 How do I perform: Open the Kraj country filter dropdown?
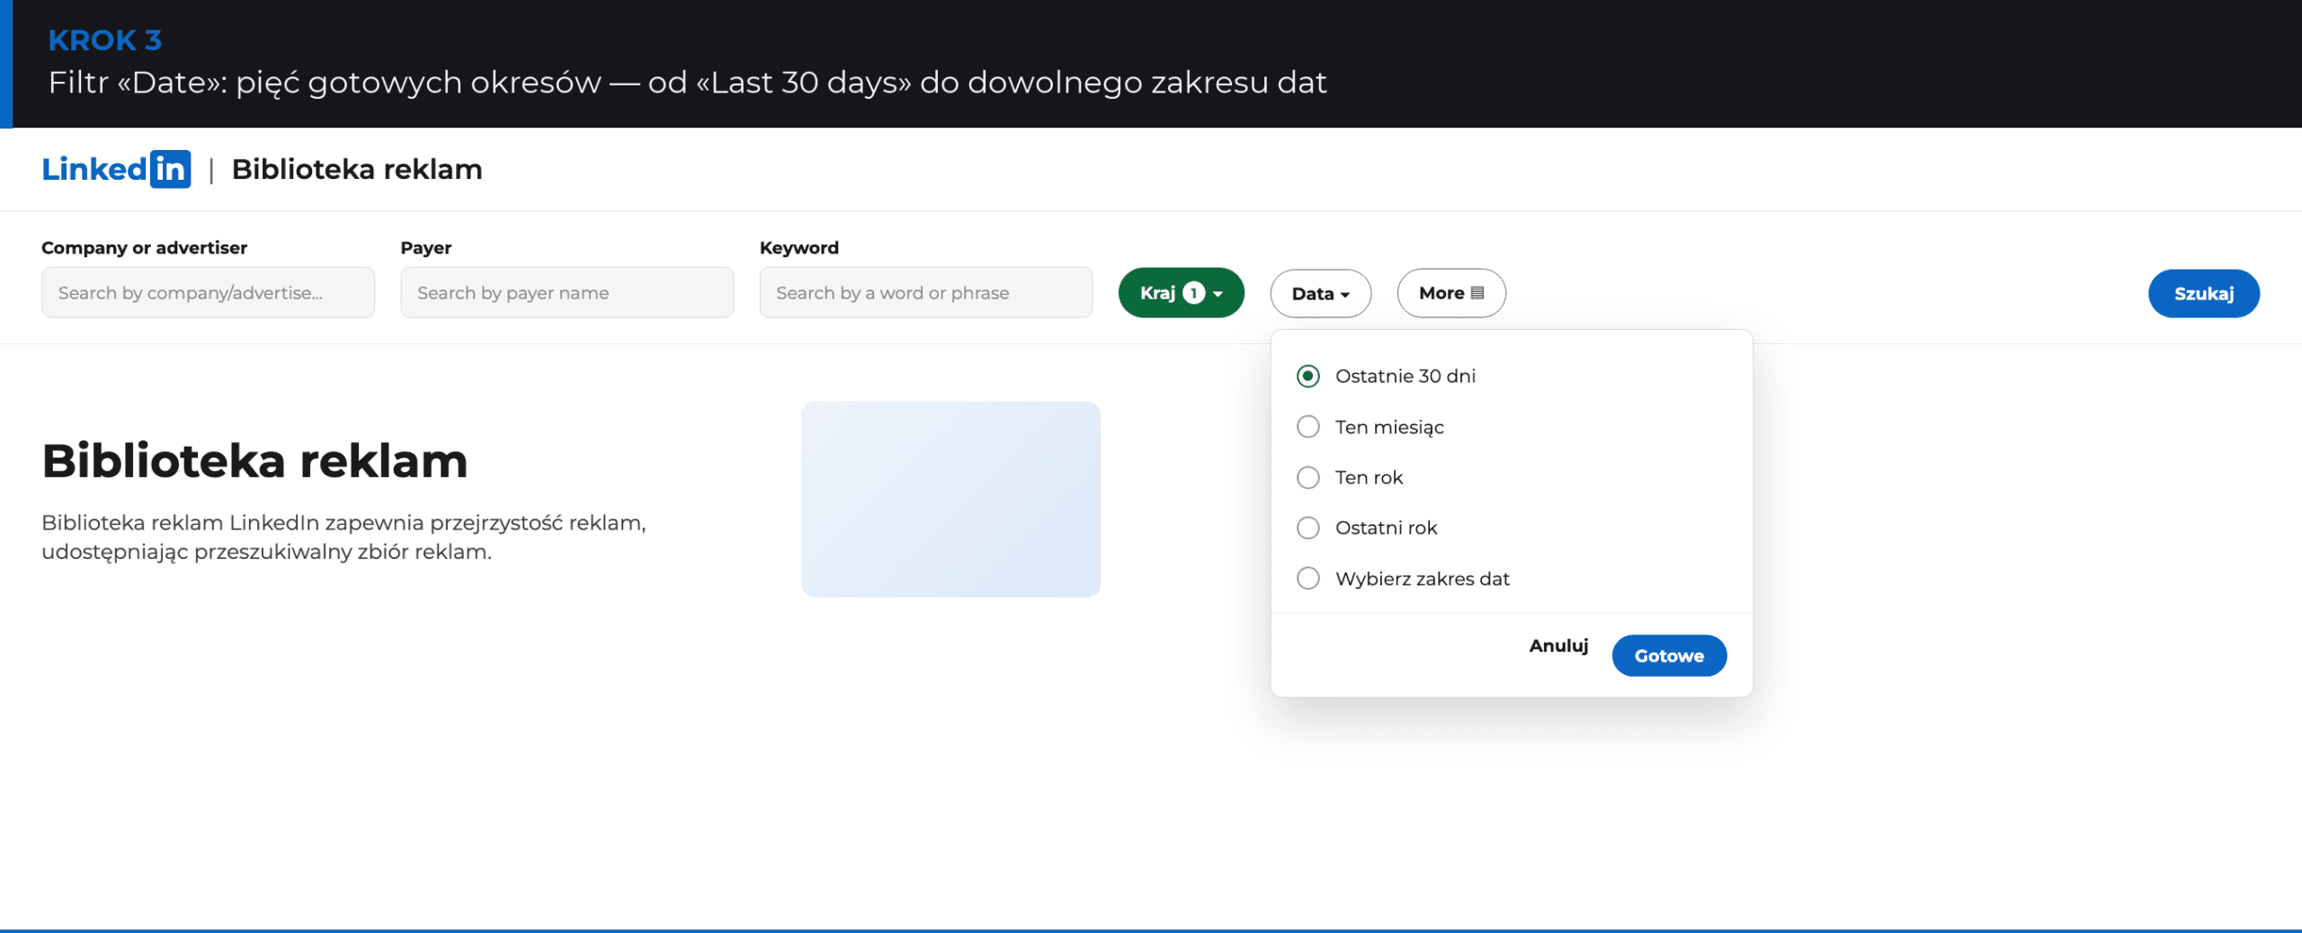tap(1181, 293)
